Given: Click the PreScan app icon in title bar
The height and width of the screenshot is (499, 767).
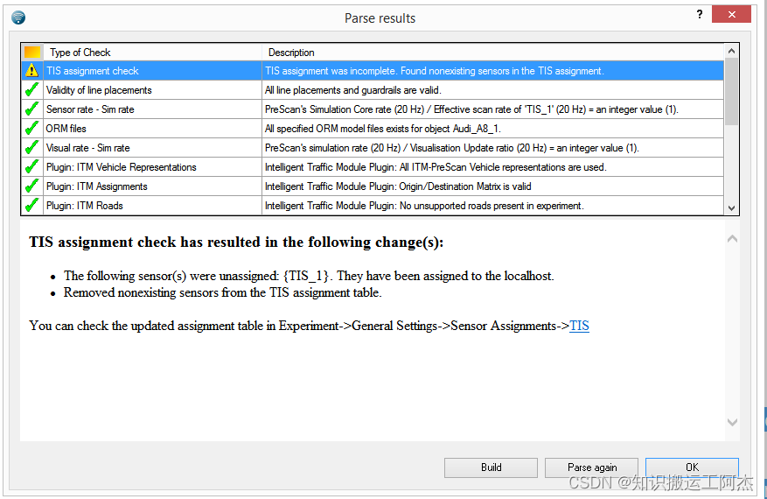Looking at the screenshot, I should pyautogui.click(x=18, y=18).
